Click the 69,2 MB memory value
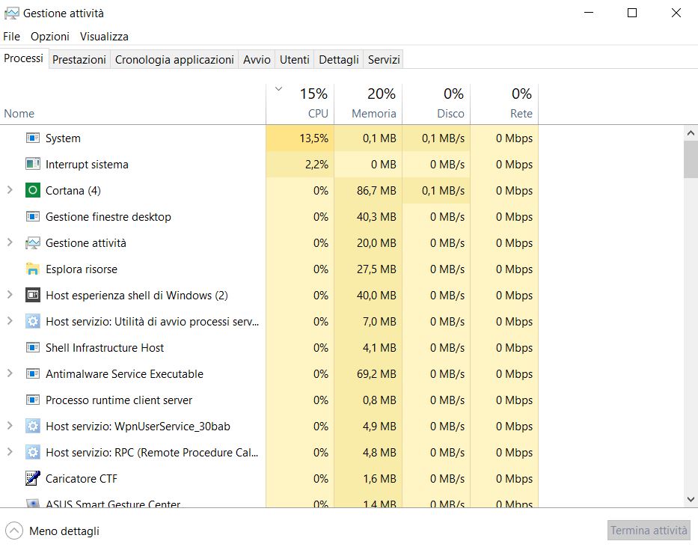Viewport: 698px width, 553px height. (x=376, y=374)
